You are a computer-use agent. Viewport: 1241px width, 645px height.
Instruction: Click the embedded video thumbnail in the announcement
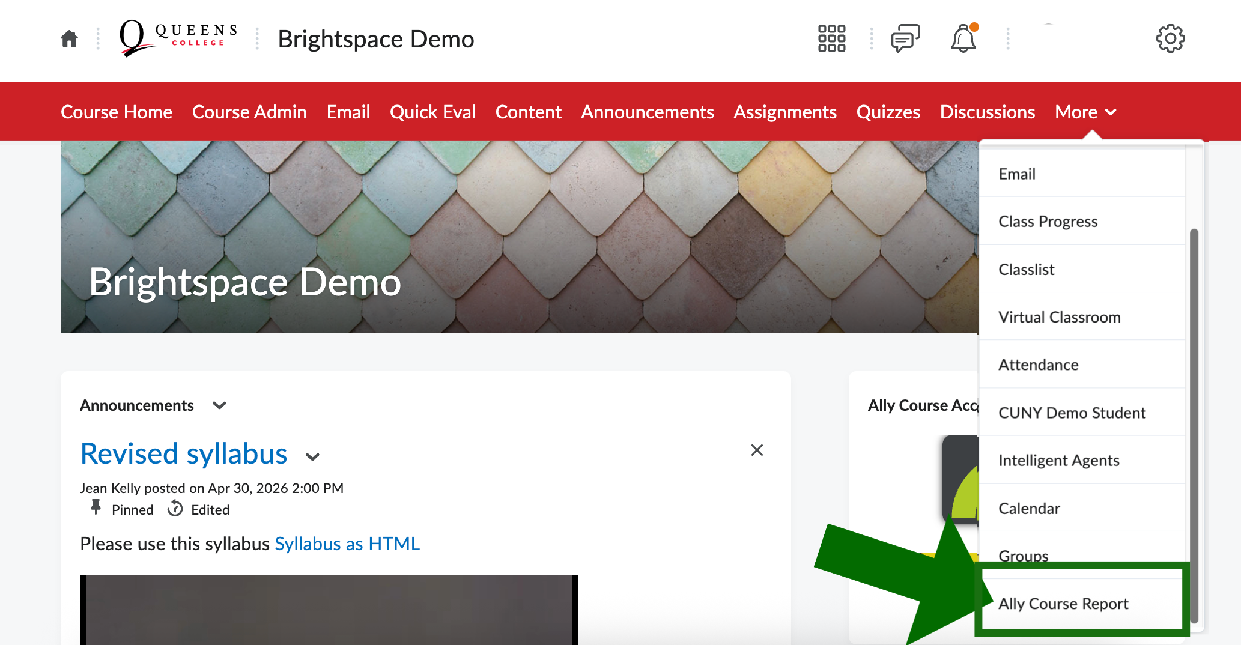(x=329, y=610)
